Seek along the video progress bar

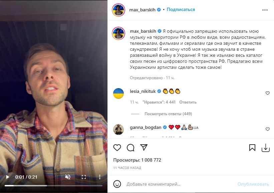coord(53,185)
